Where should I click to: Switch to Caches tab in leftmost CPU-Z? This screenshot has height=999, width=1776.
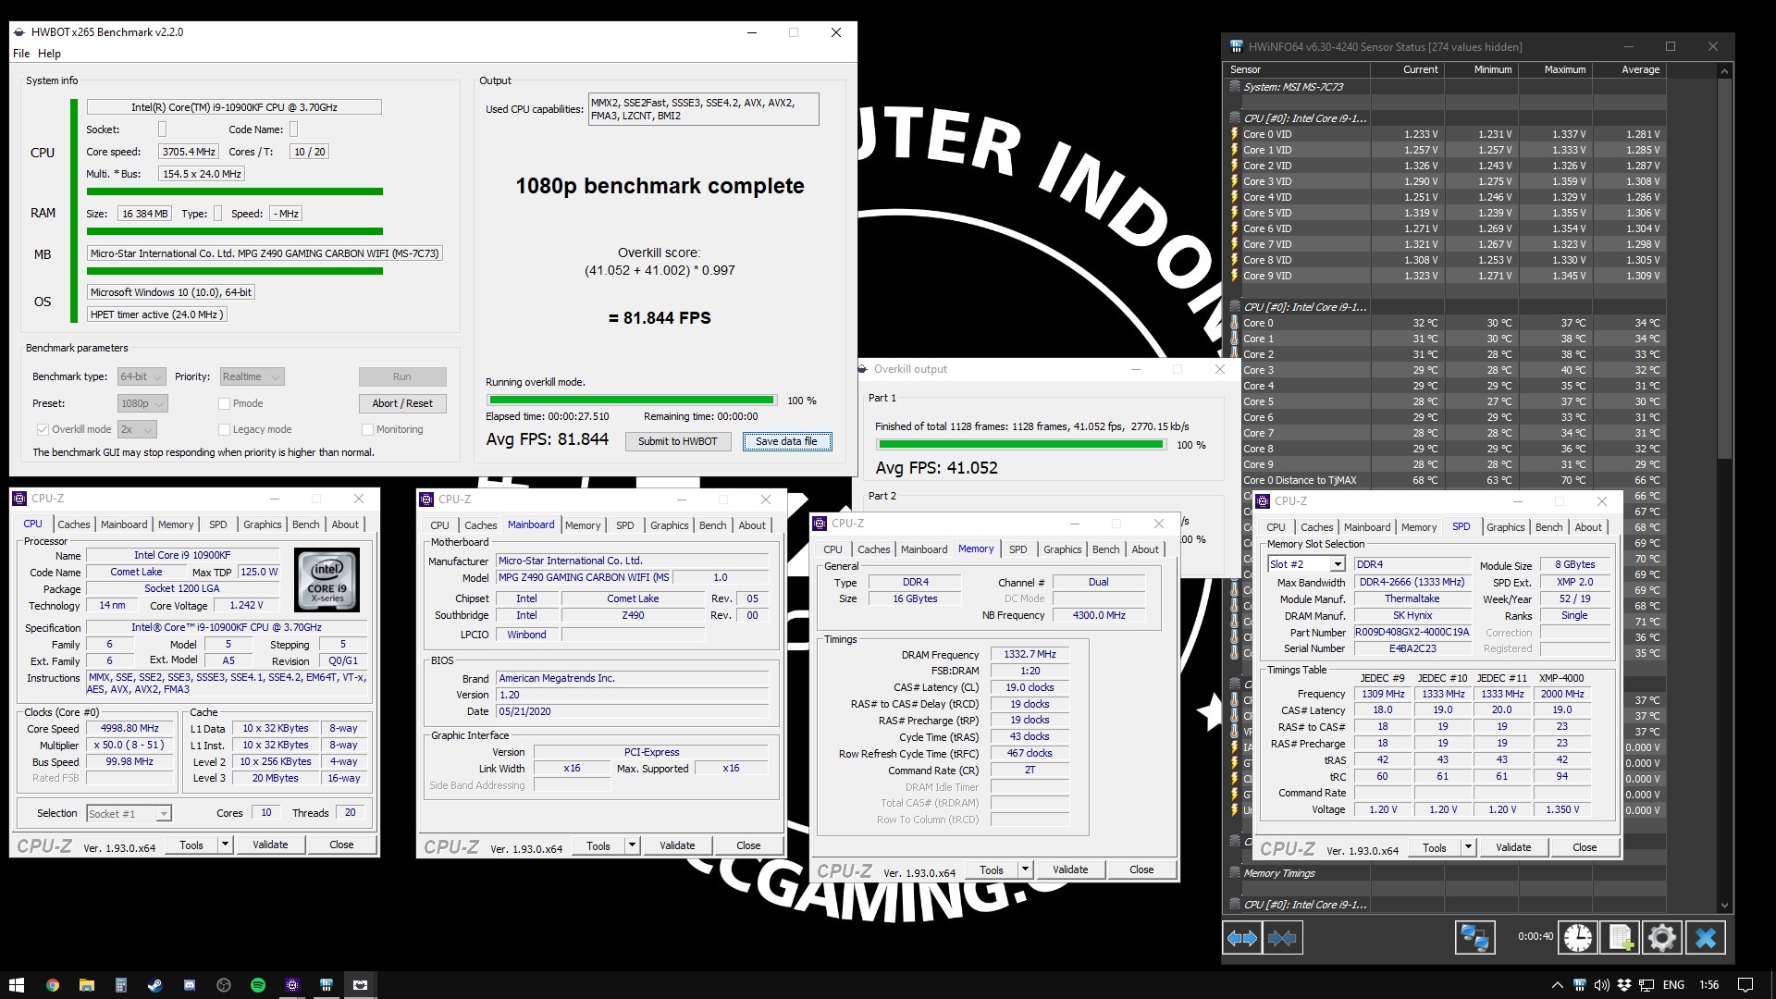click(74, 524)
